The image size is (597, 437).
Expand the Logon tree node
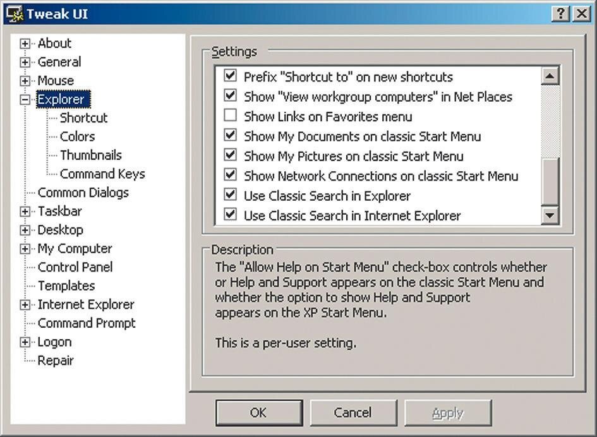(25, 342)
